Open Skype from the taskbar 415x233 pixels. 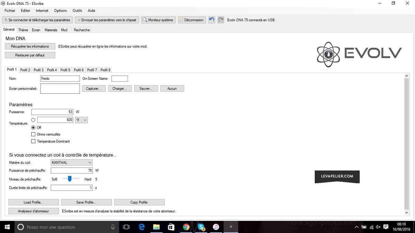coord(201,227)
